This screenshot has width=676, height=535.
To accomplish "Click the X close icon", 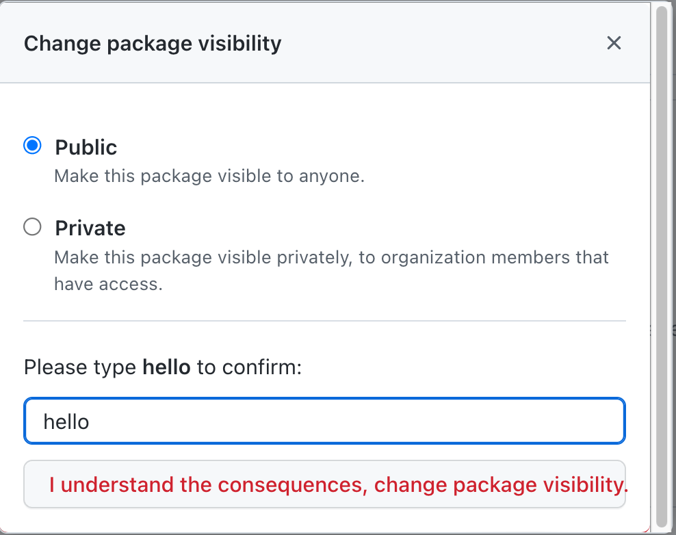I will [x=614, y=43].
